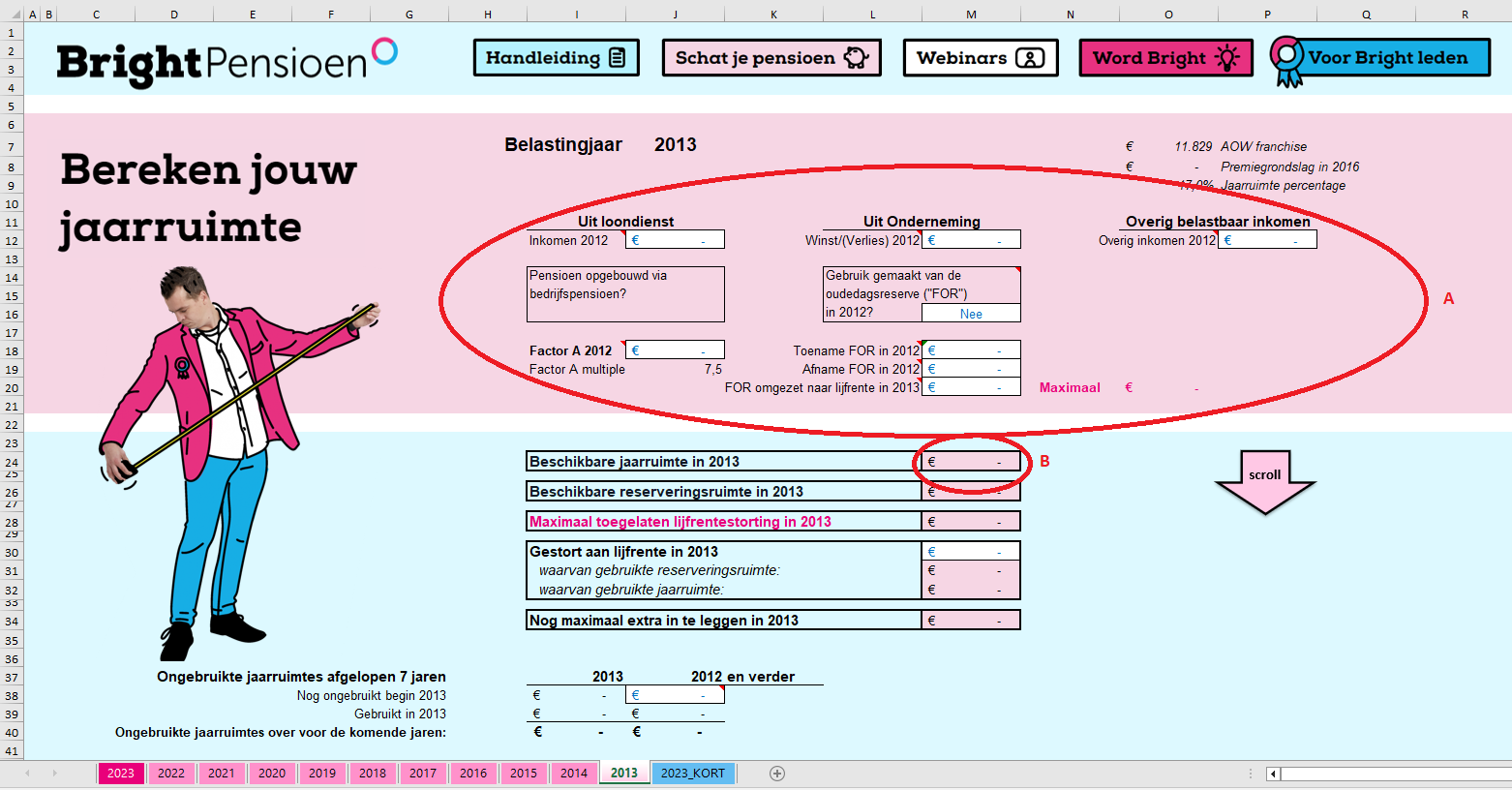Select column P header
Image resolution: width=1512 pixels, height=790 pixels.
(1267, 15)
